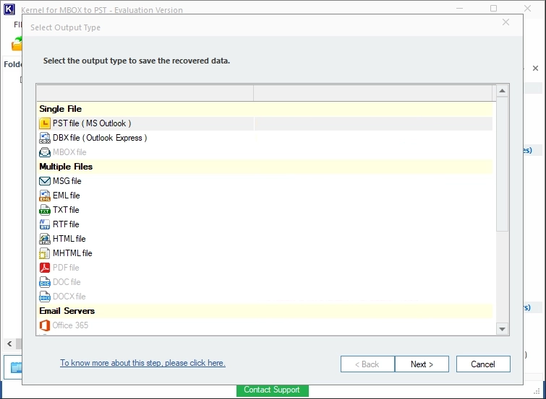Click the first column header of the output list
546x399 pixels.
click(145, 93)
